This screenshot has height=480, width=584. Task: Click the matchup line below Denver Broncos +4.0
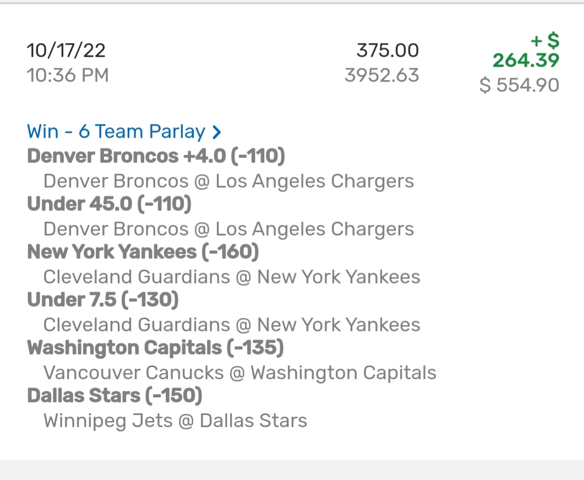coord(228,181)
